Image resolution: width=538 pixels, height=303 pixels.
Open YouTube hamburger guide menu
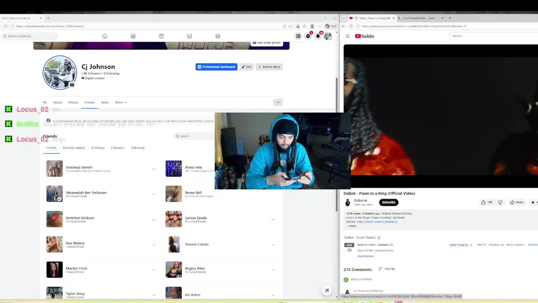(x=348, y=36)
